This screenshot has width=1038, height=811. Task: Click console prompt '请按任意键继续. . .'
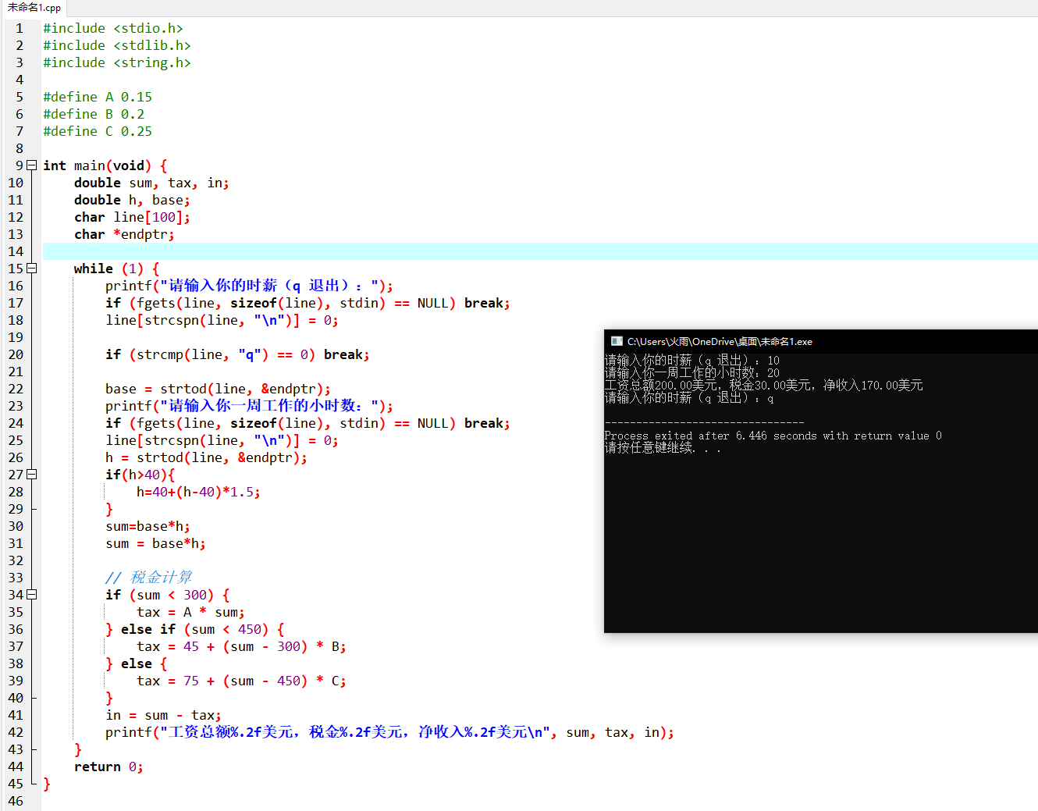[x=663, y=447]
